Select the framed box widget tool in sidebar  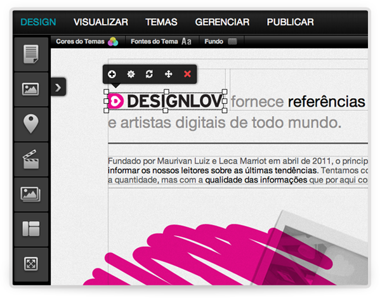pyautogui.click(x=31, y=264)
